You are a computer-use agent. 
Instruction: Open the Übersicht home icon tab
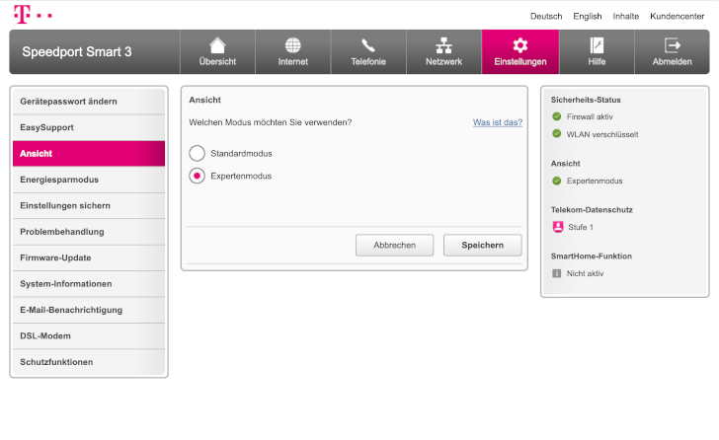coord(217,45)
